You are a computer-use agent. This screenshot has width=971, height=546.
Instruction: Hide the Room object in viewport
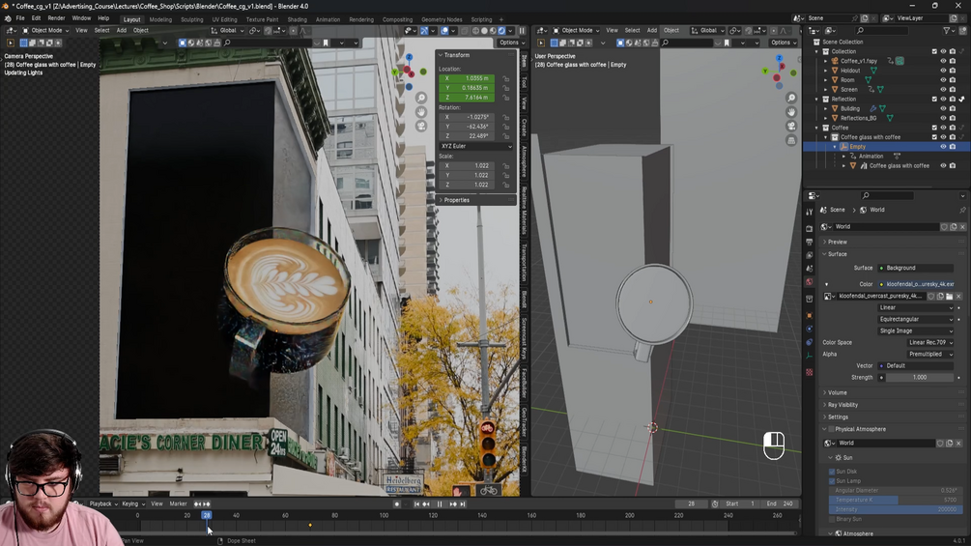[943, 80]
